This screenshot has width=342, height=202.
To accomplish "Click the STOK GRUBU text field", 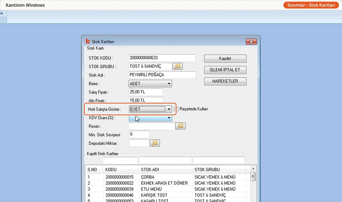I will pyautogui.click(x=150, y=66).
